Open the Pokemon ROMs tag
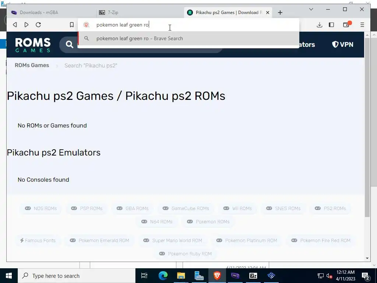377x283 pixels. [208, 221]
